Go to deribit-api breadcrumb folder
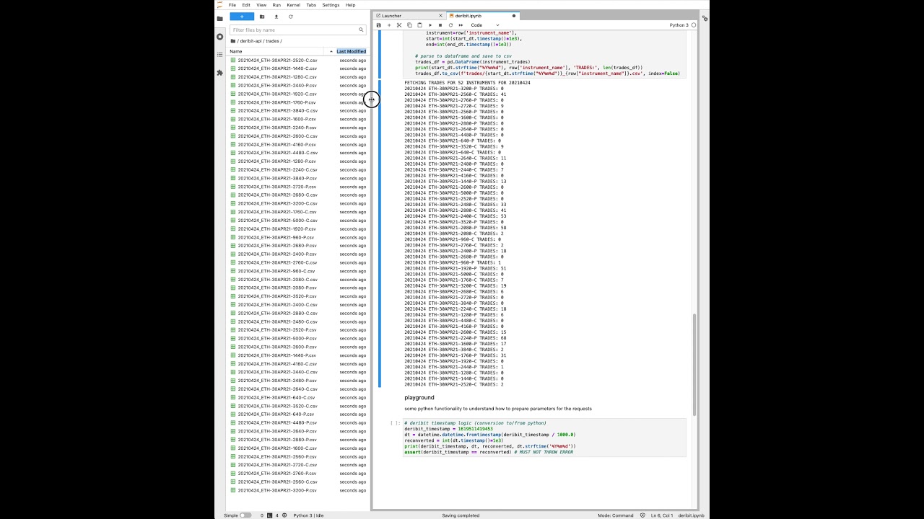 [250, 41]
